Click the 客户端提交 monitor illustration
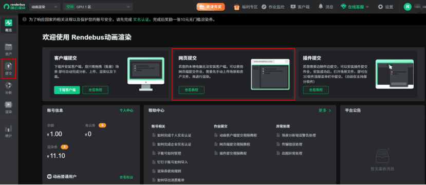Image resolution: width=426 pixels, height=185 pixels. coord(146,74)
